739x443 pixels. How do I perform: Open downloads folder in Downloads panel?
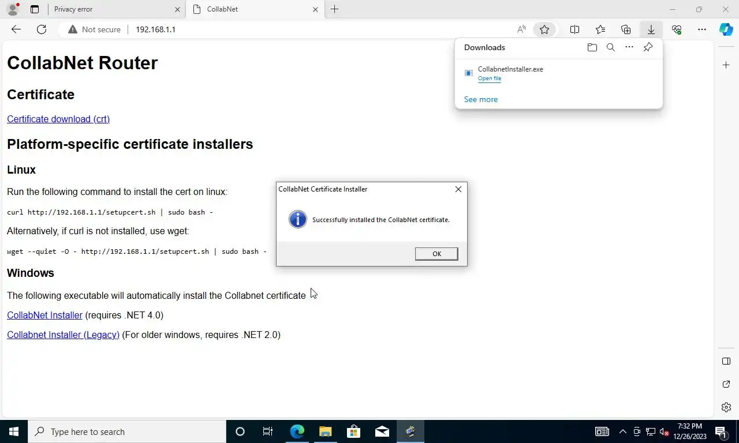pos(592,47)
